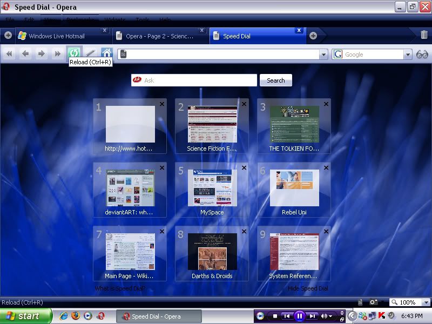Click the Windows Messenger tray icon

362,316
